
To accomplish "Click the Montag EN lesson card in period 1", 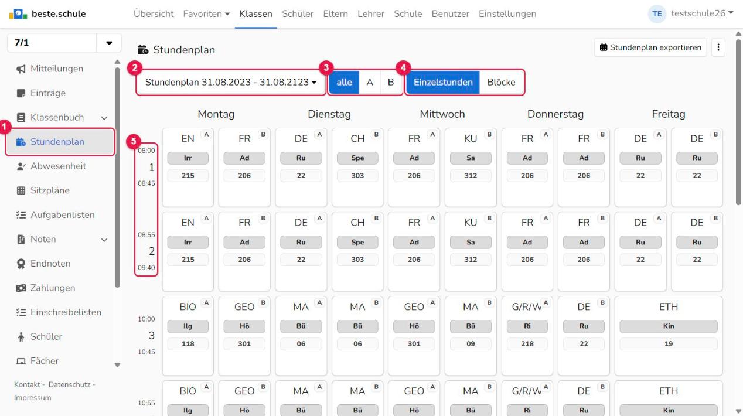I will tap(187, 167).
